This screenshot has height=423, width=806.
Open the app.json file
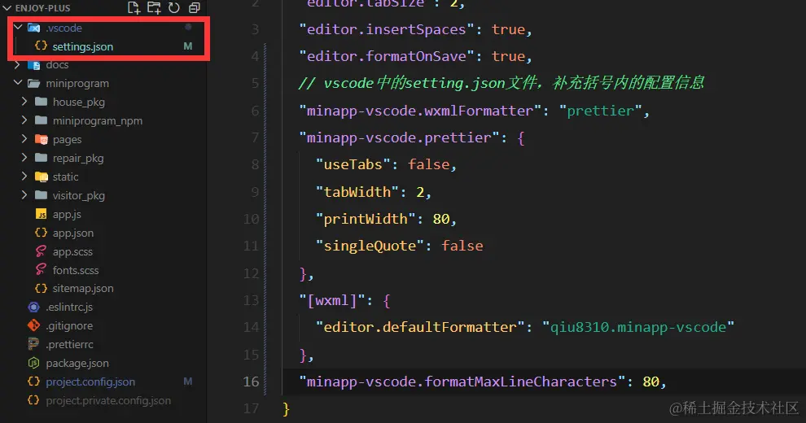pyautogui.click(x=73, y=233)
